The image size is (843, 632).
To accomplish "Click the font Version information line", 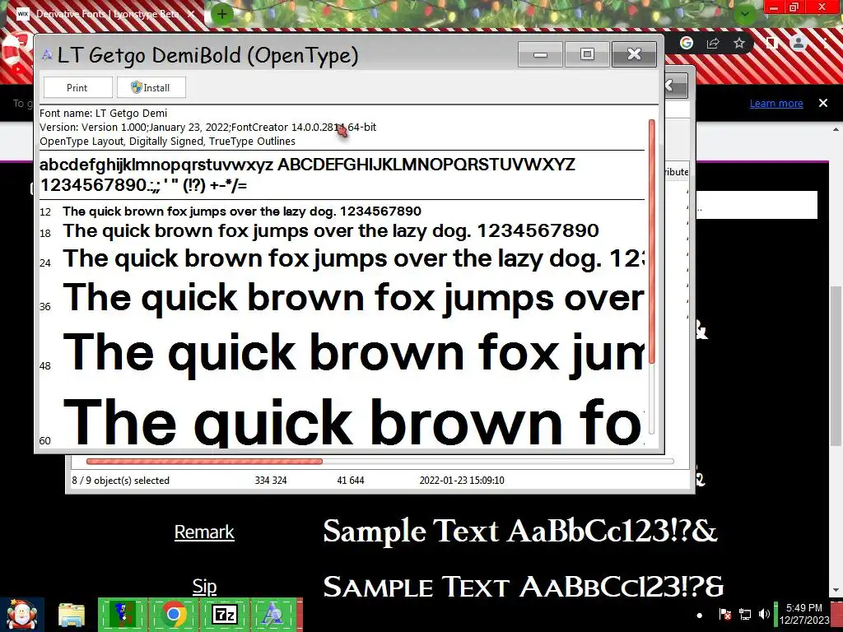I will tap(208, 128).
